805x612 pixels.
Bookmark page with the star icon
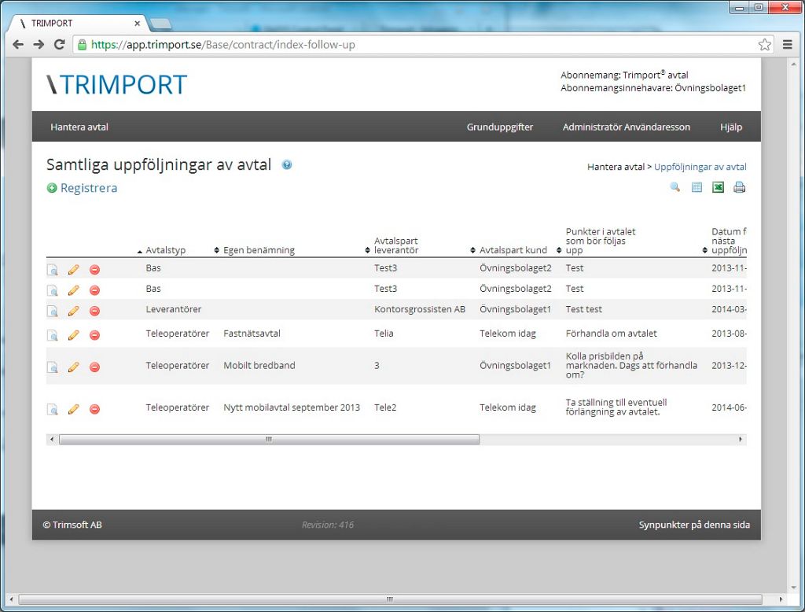point(764,45)
